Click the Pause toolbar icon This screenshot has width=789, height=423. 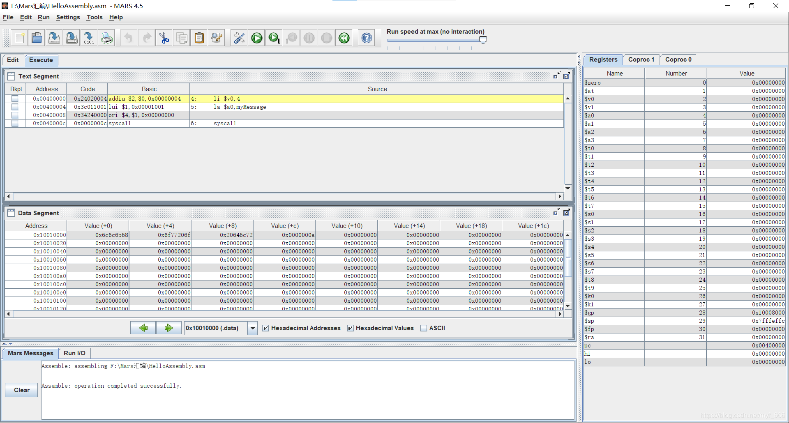309,38
